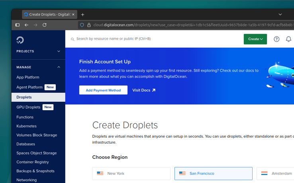Open GPU Droplets in sidebar

(x=28, y=107)
